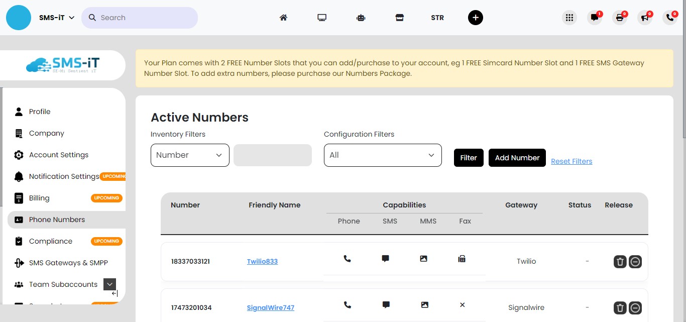Open the store icon in top bar
The height and width of the screenshot is (322, 686).
399,18
